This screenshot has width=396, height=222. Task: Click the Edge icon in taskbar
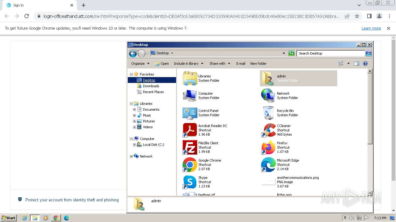tap(66, 218)
